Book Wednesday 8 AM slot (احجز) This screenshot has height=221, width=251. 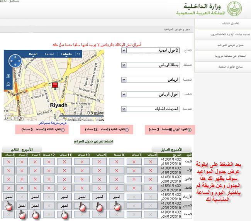pos(117,197)
